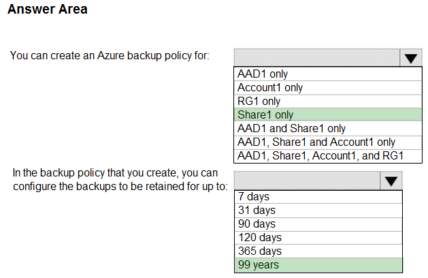Pick the 120 days option

coord(318,238)
